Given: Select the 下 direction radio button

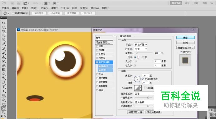Looking at the screenshot, I should pyautogui.click(x=143, y=57).
